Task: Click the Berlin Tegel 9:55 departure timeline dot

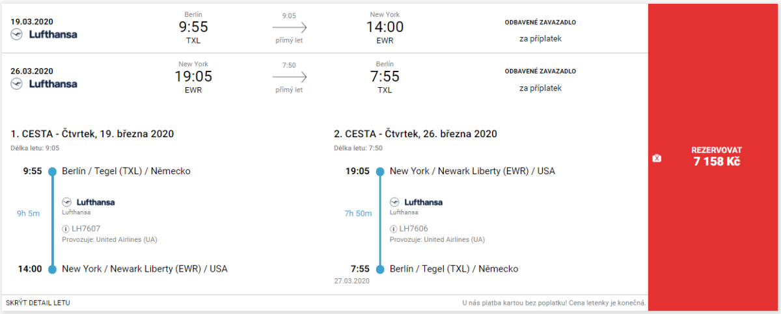Action: pos(52,172)
